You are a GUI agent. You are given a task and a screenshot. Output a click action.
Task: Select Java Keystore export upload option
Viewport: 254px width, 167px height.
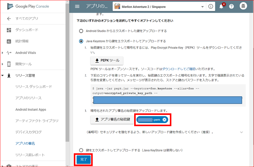coord(81,41)
